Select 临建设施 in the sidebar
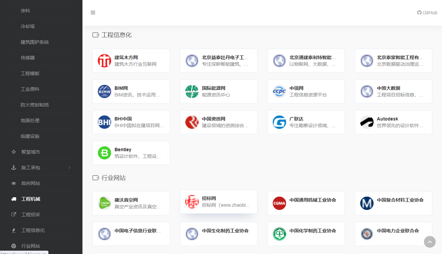Screen dimensions: 442x254 [x=30, y=136]
